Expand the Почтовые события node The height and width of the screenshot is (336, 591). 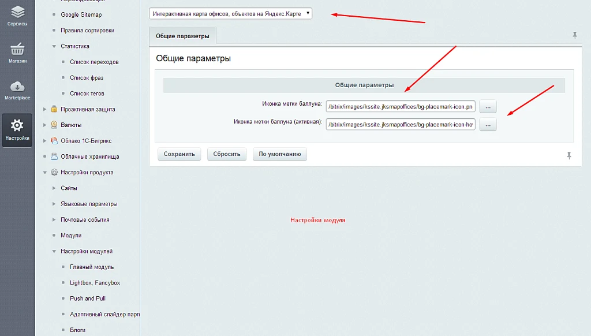54,219
